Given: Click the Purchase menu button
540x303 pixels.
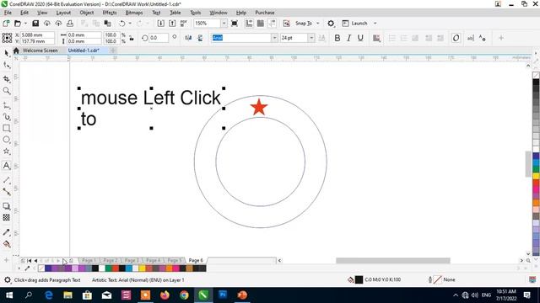Looking at the screenshot, I should tap(264, 13).
